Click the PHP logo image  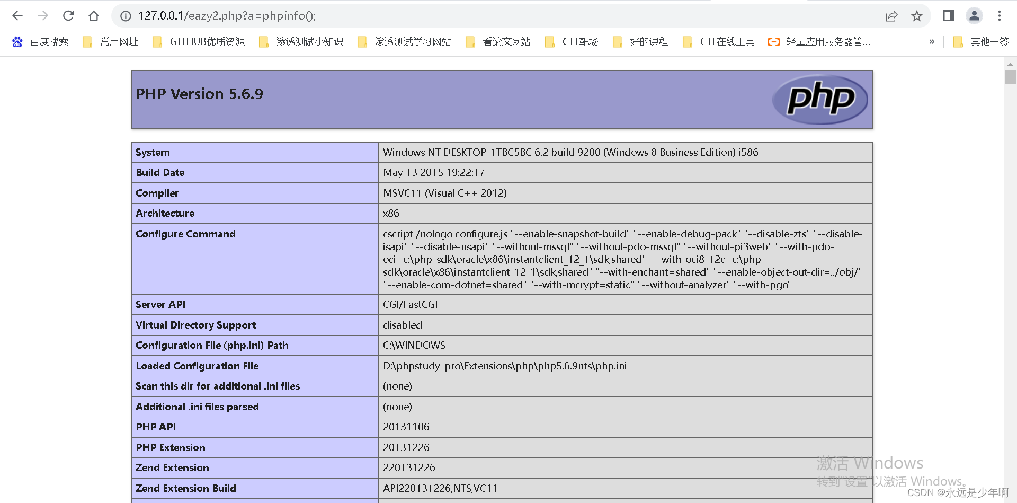pyautogui.click(x=820, y=100)
